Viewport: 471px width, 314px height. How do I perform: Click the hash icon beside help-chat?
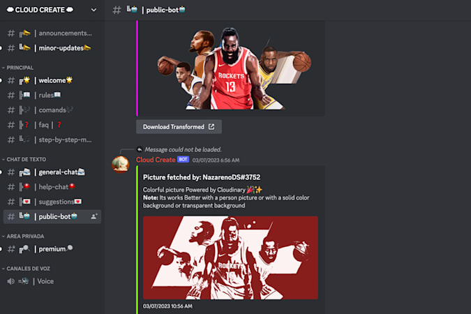click(11, 187)
